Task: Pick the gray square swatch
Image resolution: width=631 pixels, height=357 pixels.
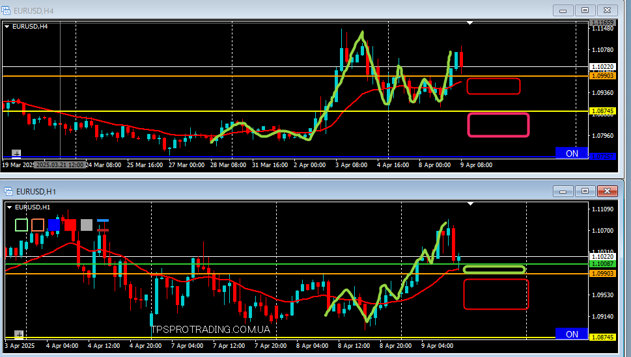Action: (x=86, y=225)
